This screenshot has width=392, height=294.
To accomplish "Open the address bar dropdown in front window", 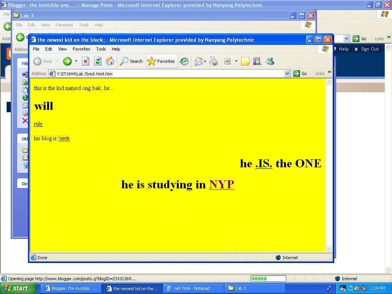I will 287,73.
